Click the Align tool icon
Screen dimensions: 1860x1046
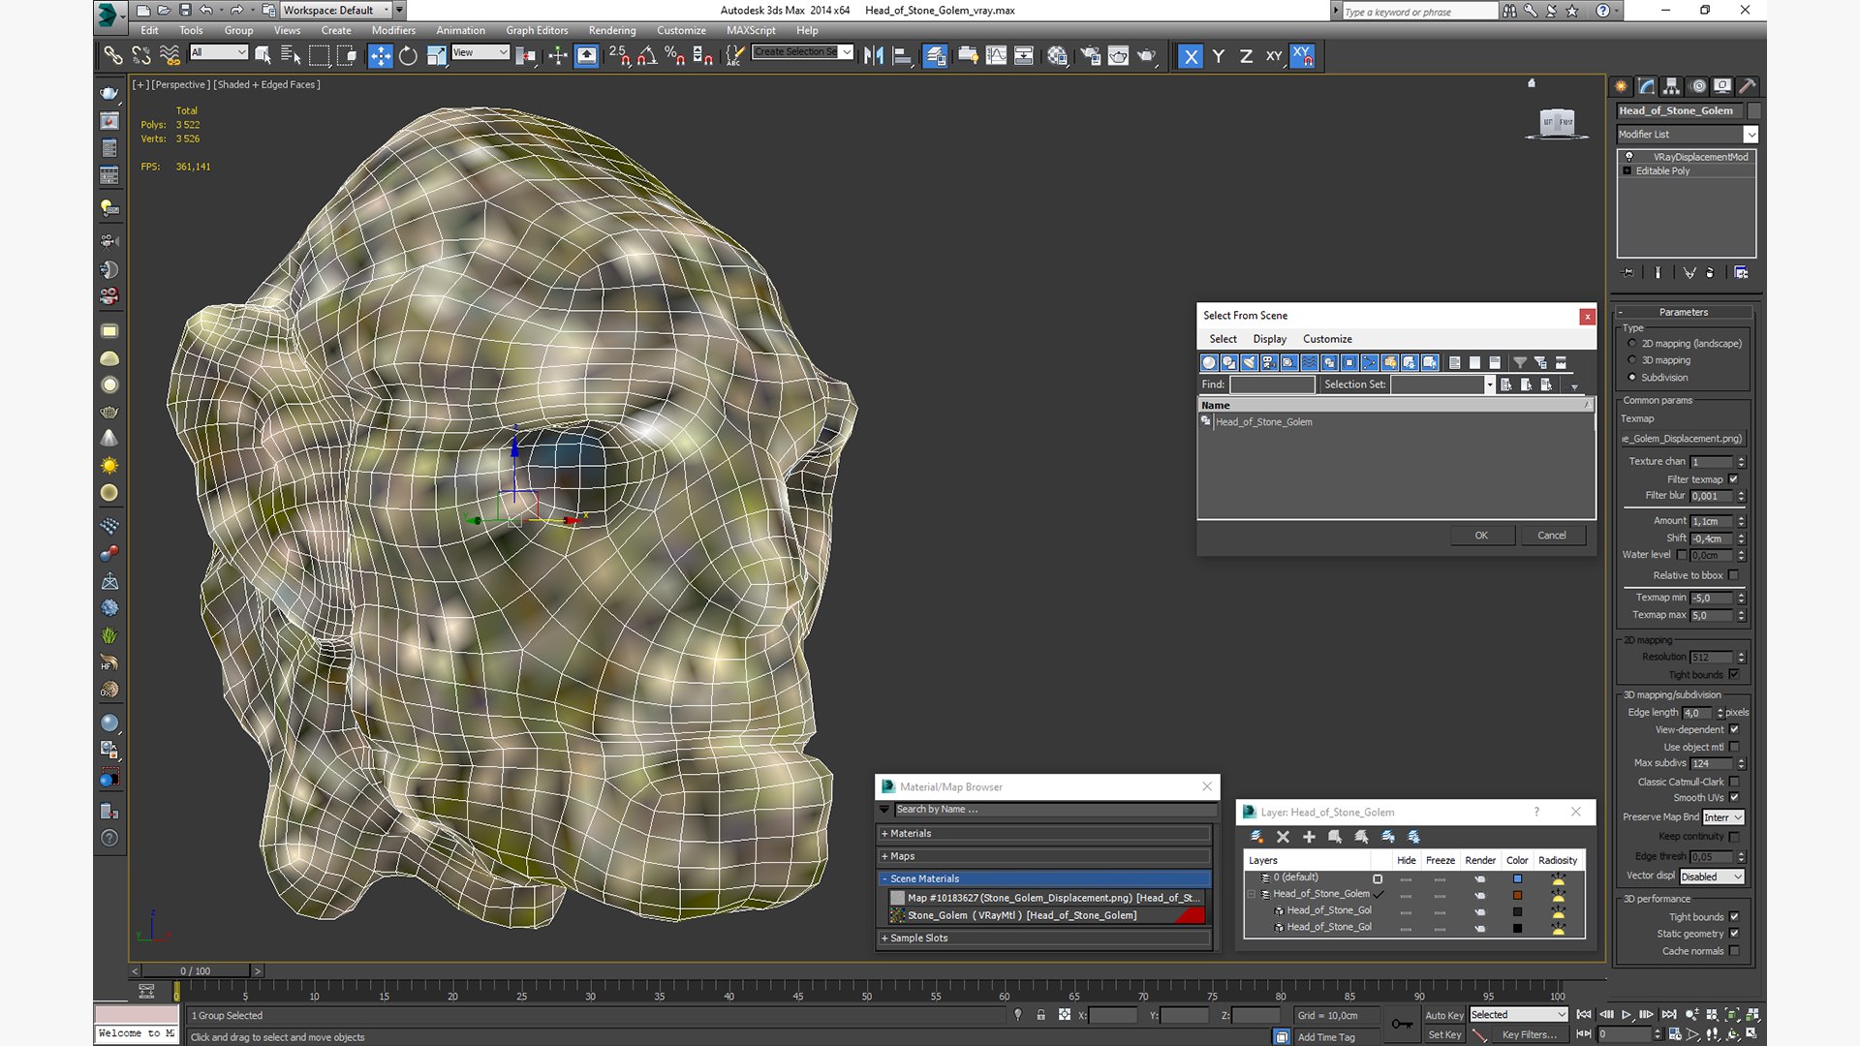coord(902,56)
